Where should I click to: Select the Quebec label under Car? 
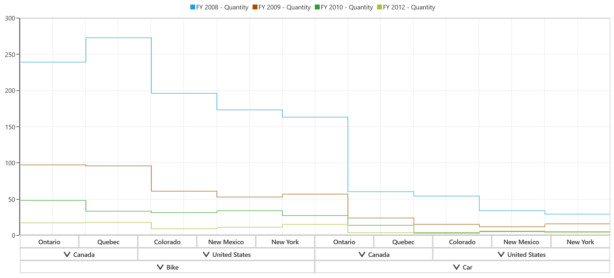403,242
